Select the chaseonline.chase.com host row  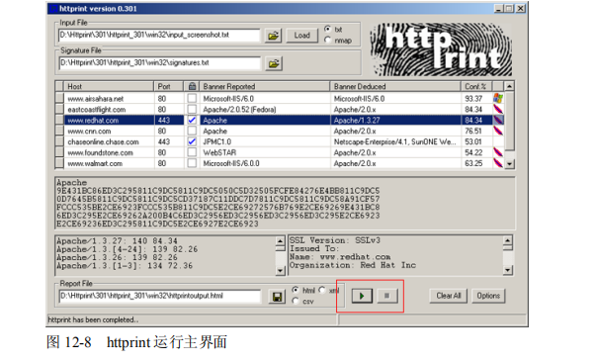(280, 141)
